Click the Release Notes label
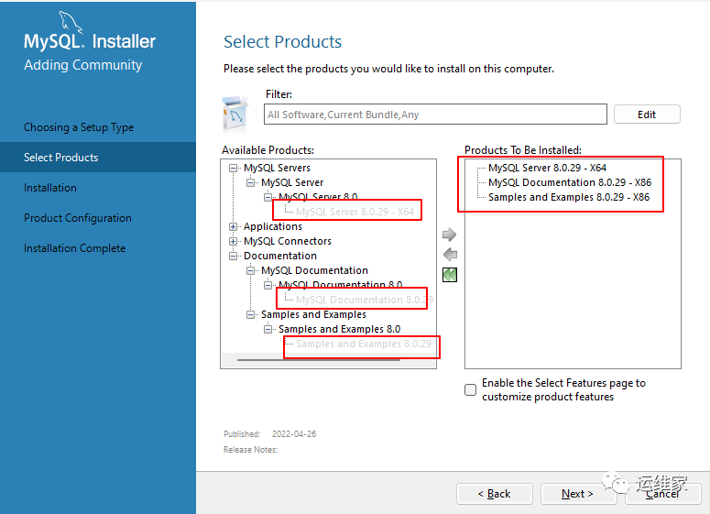710x514 pixels. 250,450
